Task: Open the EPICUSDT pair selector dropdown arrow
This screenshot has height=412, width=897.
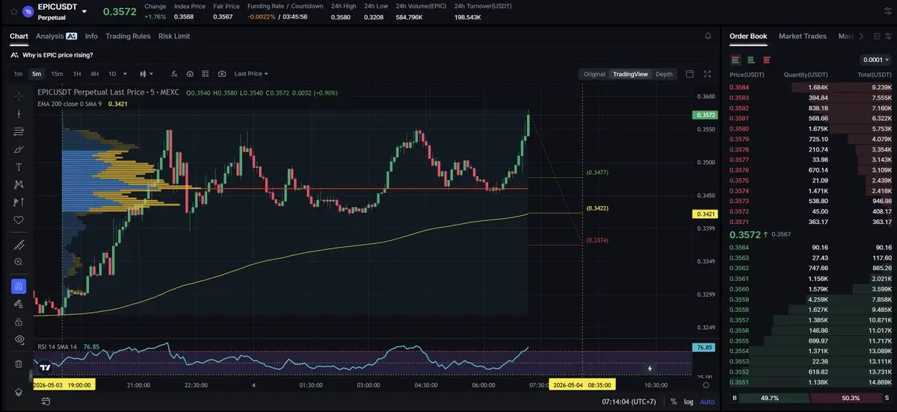Action: (x=84, y=12)
